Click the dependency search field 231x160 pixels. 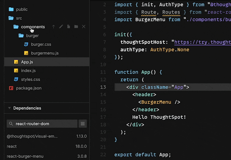(42, 124)
